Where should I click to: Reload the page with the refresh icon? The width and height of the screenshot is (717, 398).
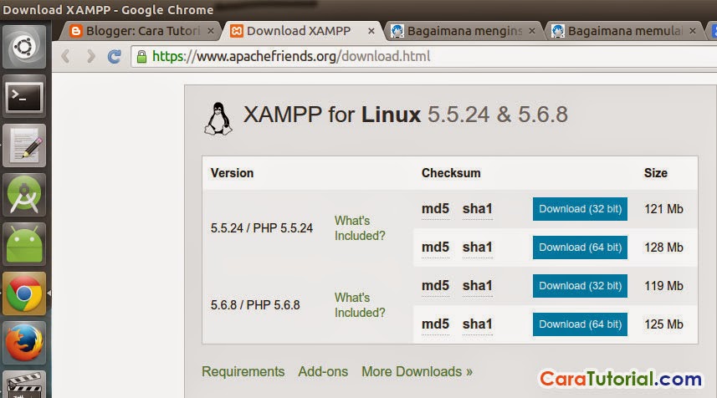point(115,56)
